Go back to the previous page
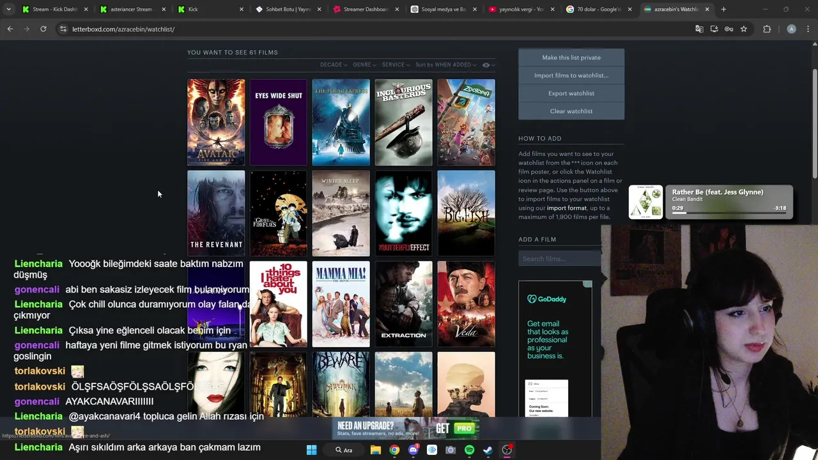 pyautogui.click(x=10, y=29)
